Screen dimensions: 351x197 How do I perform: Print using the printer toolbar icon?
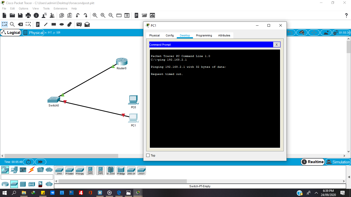point(28,15)
